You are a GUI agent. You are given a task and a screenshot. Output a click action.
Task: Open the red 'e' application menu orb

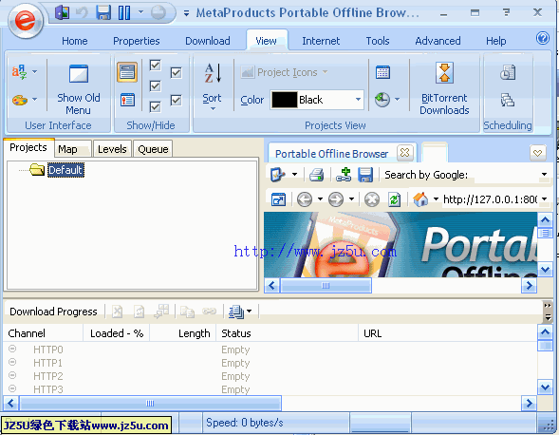click(25, 21)
